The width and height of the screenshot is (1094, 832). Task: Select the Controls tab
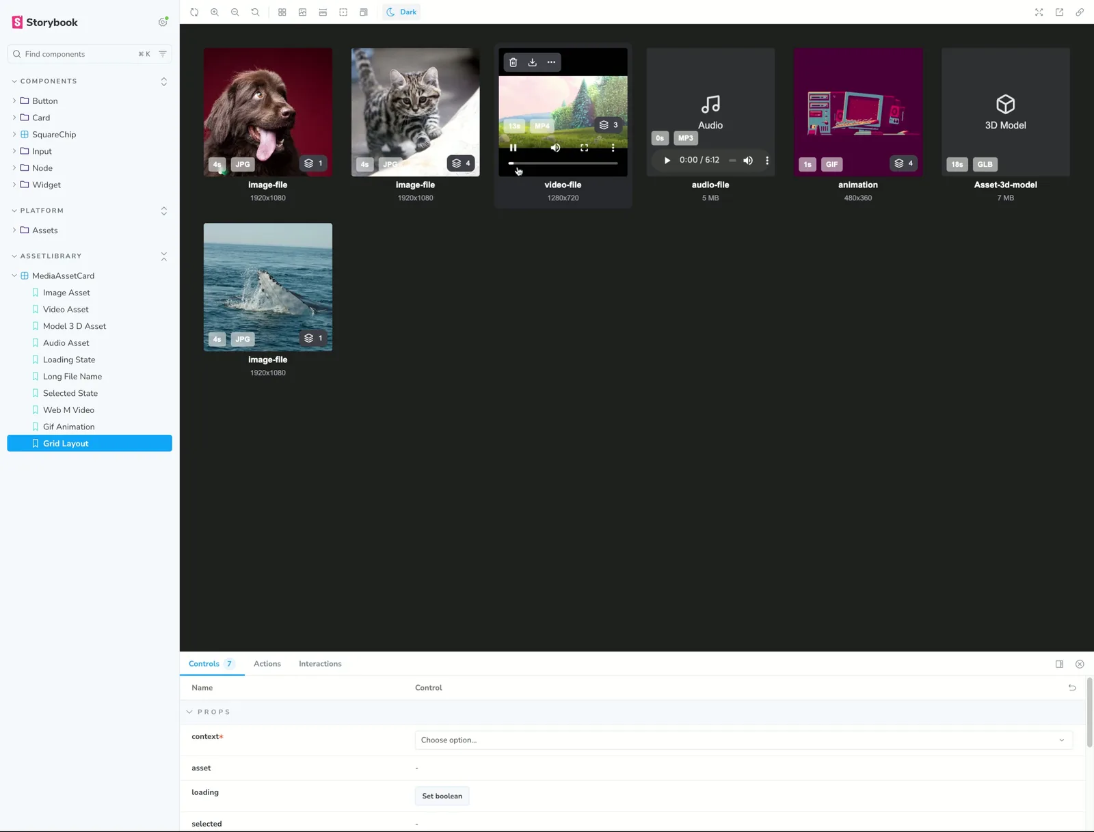click(x=212, y=664)
